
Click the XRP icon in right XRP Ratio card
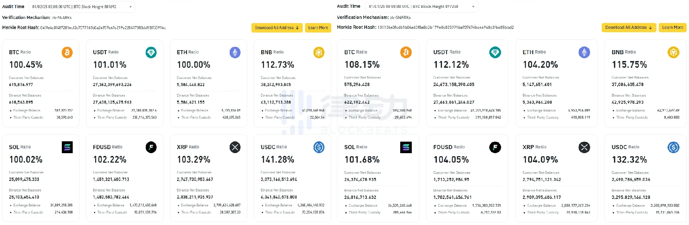pos(584,147)
